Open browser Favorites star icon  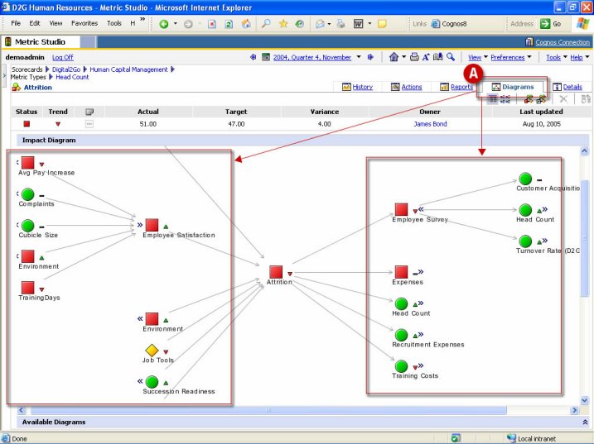283,24
